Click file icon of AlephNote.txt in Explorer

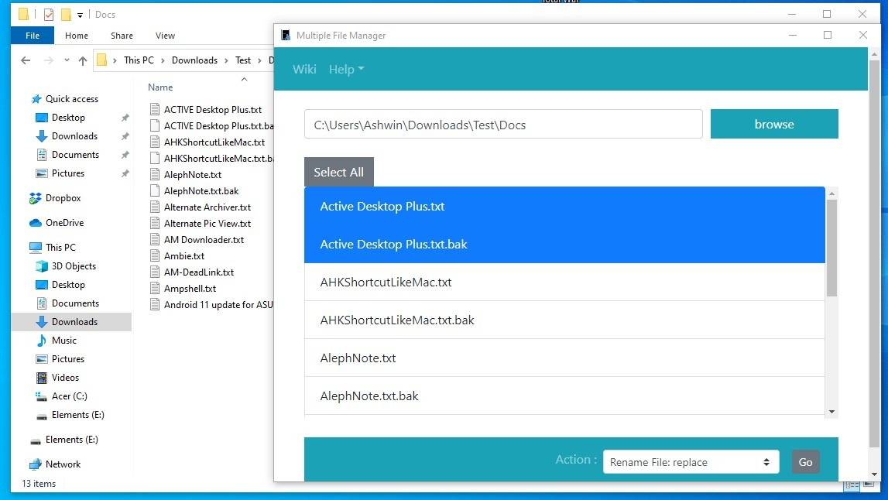(154, 175)
